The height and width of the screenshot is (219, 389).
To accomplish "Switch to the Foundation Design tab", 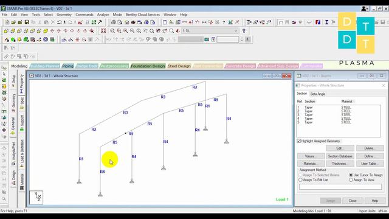I will point(148,66).
